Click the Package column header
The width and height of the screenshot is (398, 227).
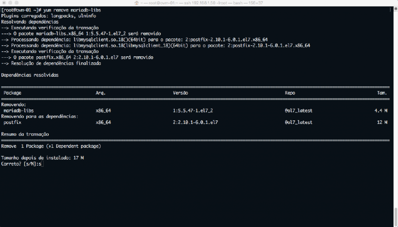(x=12, y=93)
